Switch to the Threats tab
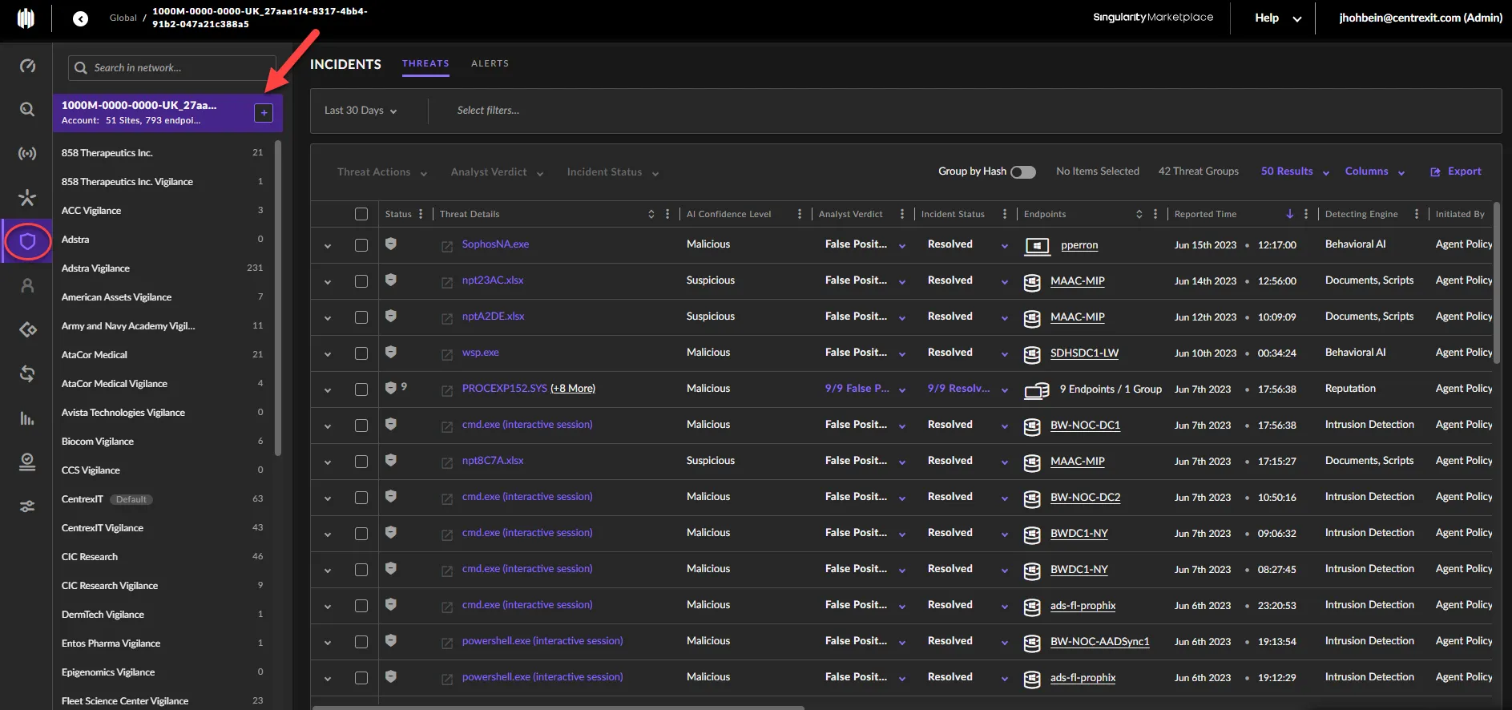The width and height of the screenshot is (1512, 710). coord(425,63)
